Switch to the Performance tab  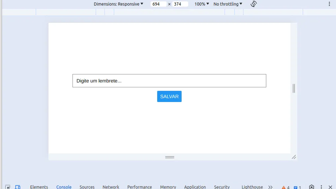[139, 187]
